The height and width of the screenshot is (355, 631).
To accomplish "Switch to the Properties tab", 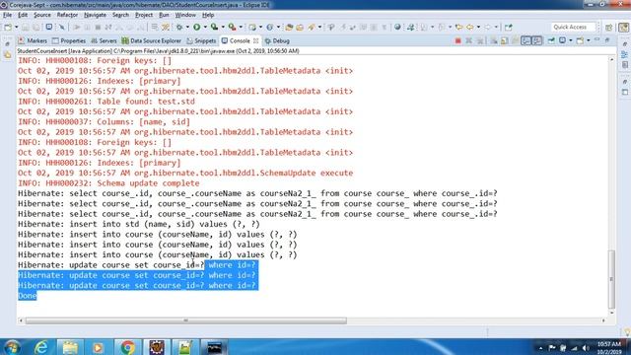I will (69, 40).
